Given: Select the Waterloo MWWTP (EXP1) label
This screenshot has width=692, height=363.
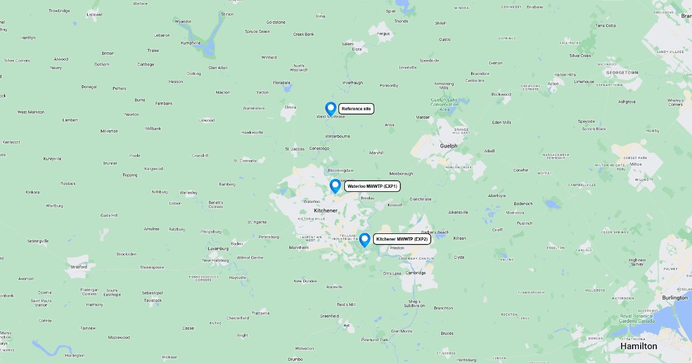Looking at the screenshot, I should click(373, 186).
